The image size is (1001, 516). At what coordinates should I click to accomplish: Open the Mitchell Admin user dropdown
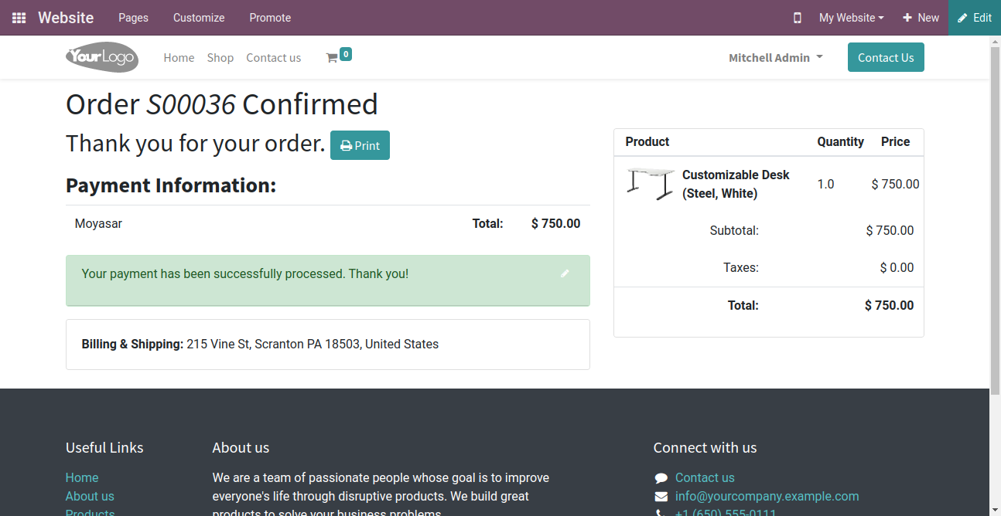coord(775,58)
